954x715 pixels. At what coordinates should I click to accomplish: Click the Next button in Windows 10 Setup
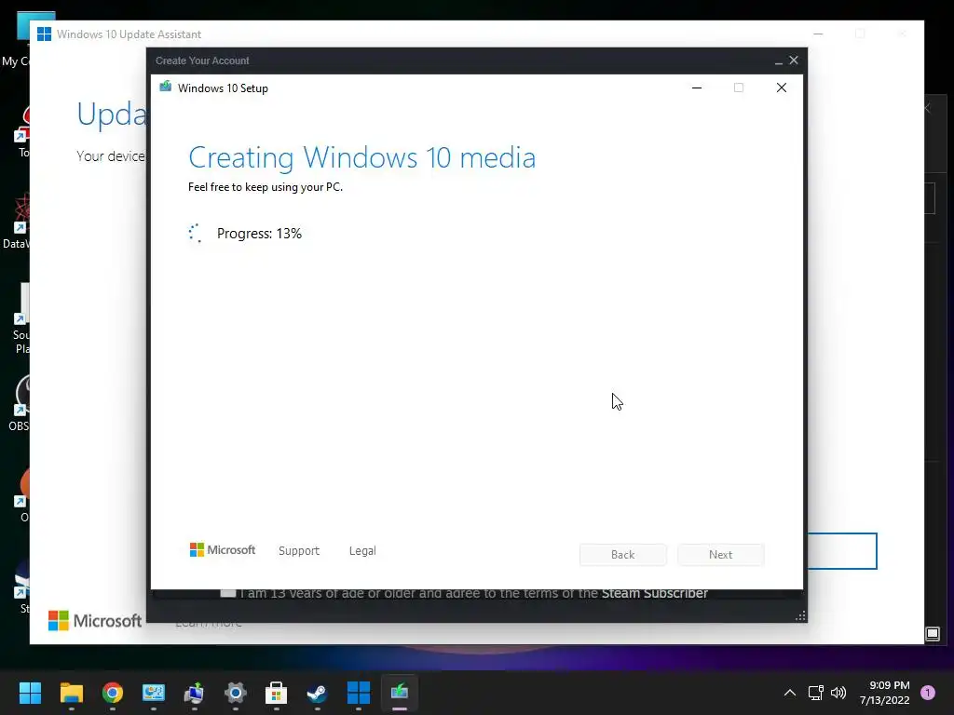[x=720, y=555]
